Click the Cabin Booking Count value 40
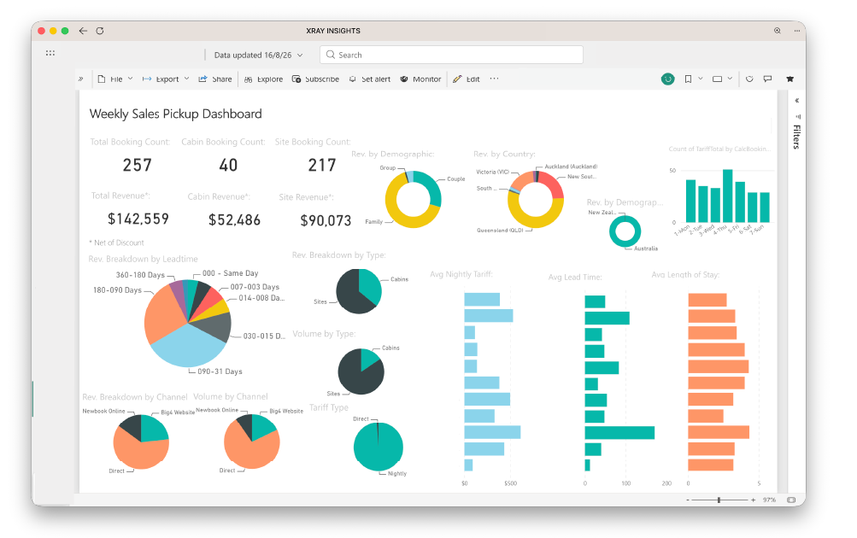This screenshot has width=857, height=538. [228, 165]
